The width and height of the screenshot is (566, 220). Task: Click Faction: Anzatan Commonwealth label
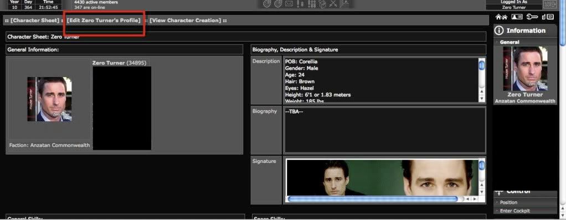coord(49,145)
